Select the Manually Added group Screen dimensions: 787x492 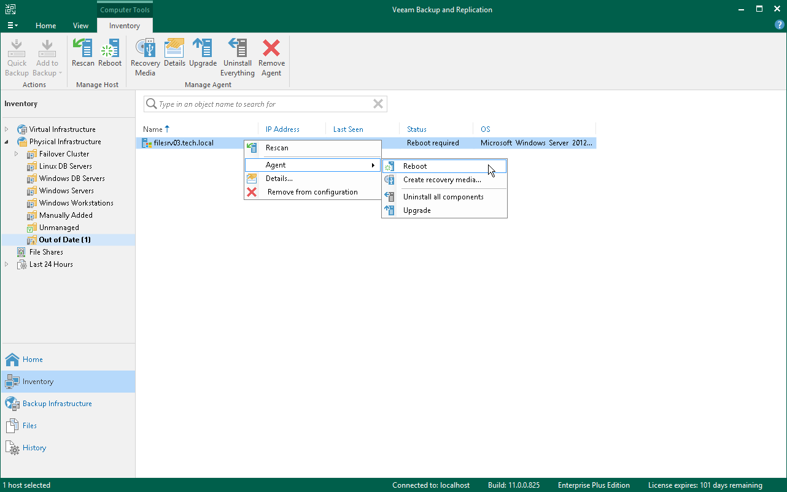(66, 215)
